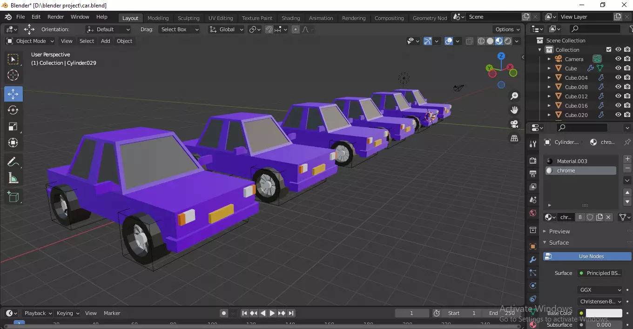Open the Christensen-Burley subsurface method dropdown
Viewport: 633px width, 329px height.
599,302
